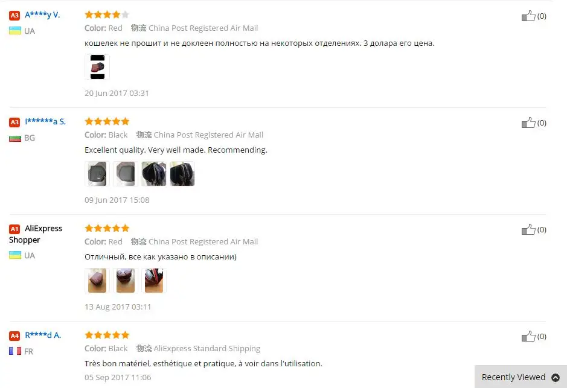This screenshot has width=567, height=388.
Task: Like A****y V.'s review with thumbs-up
Action: 528,16
